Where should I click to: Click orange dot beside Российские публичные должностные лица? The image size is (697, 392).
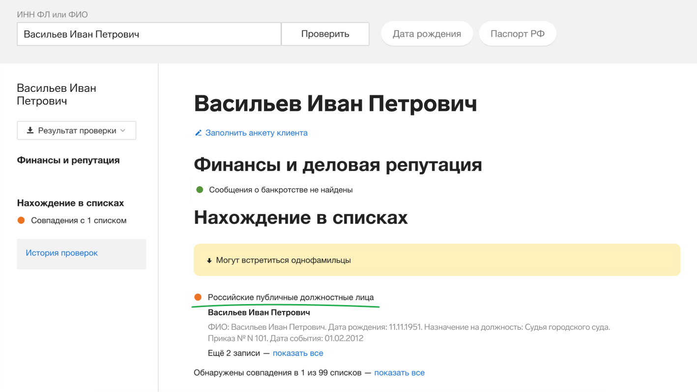coord(198,297)
